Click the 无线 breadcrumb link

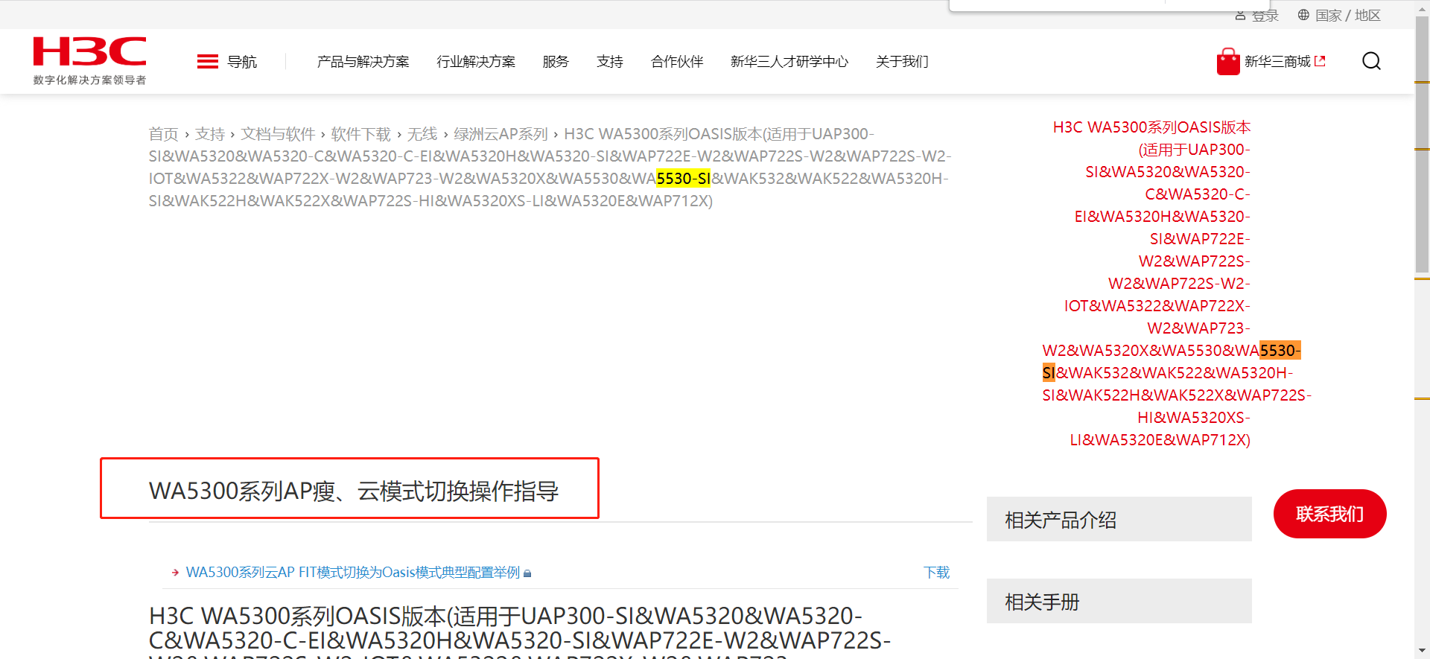[x=422, y=134]
